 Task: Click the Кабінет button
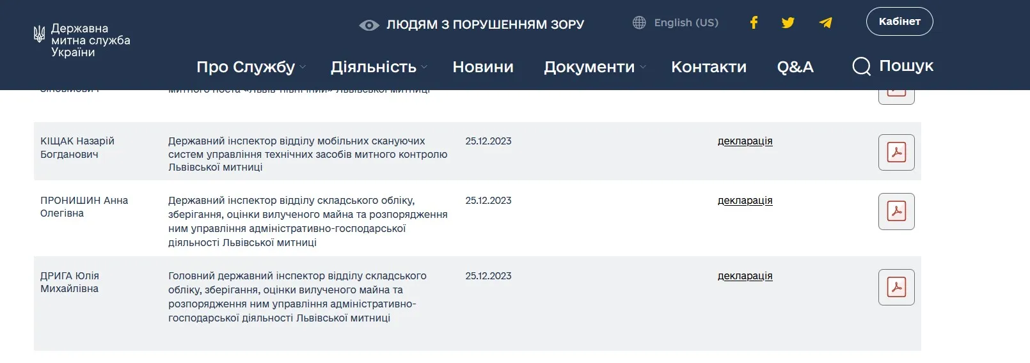click(899, 22)
